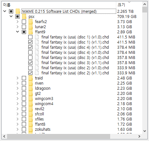Click the MAME 0.215 Software List folder icon
This screenshot has height=141, width=149.
[x=18, y=11]
